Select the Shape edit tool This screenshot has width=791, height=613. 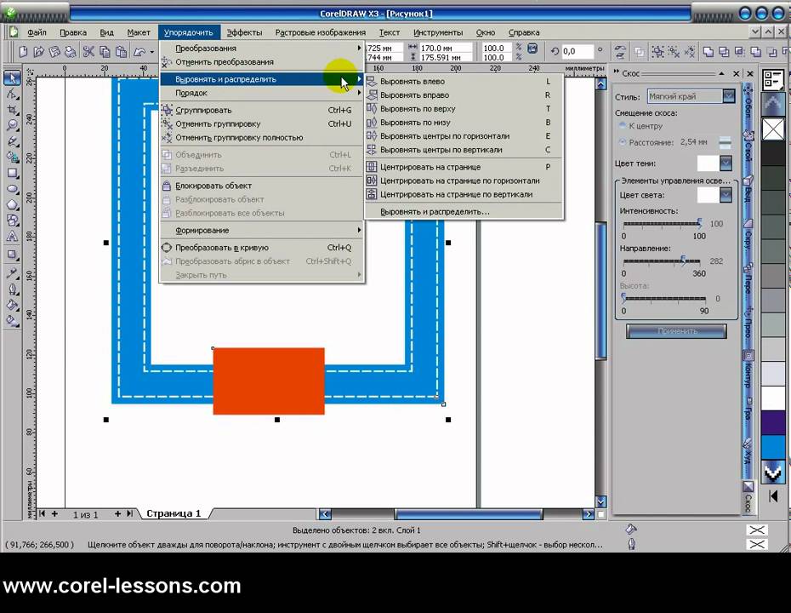pos(12,94)
